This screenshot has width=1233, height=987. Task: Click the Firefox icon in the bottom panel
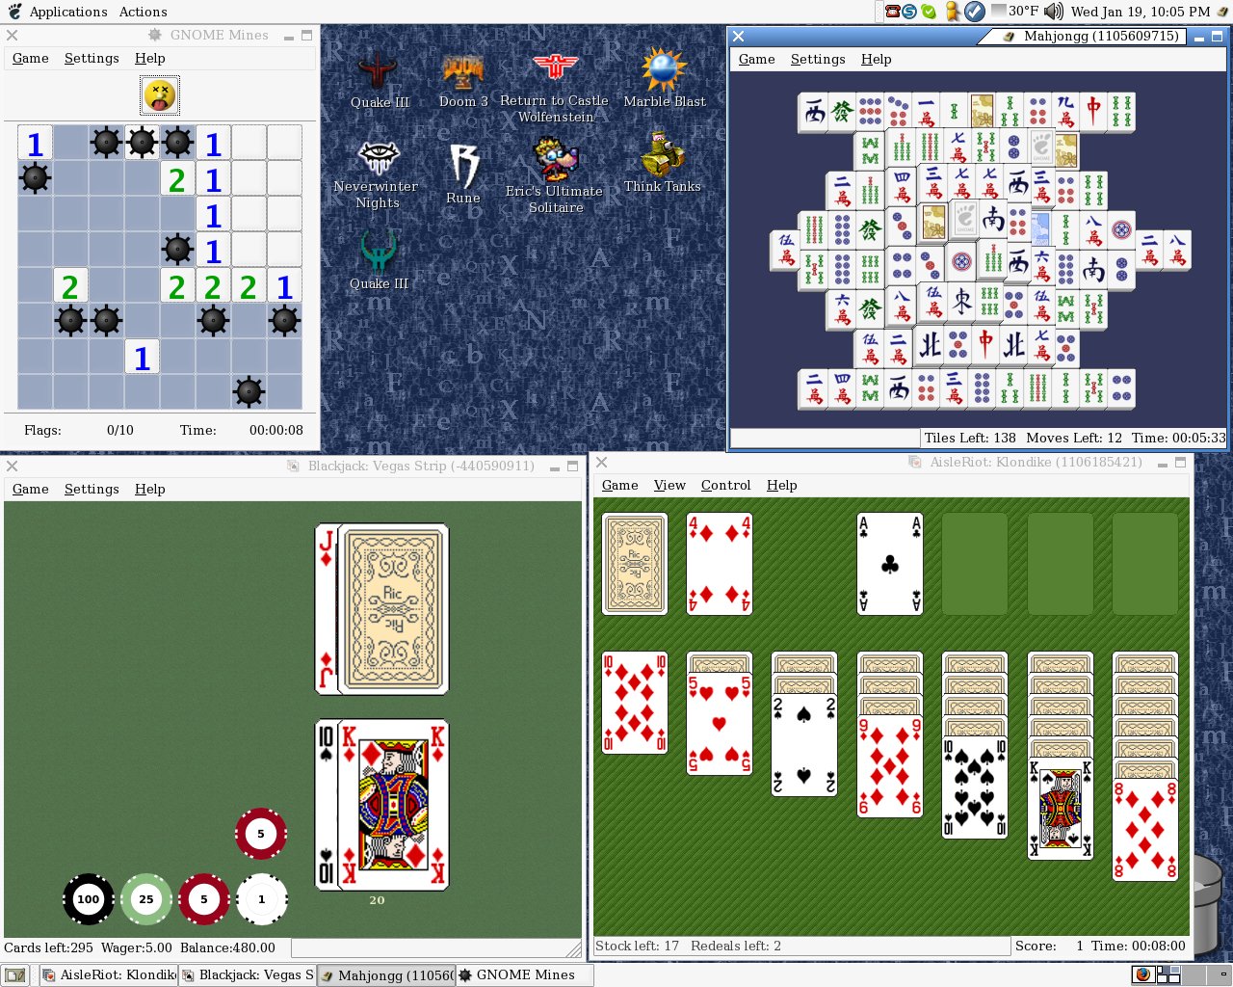click(x=1142, y=974)
